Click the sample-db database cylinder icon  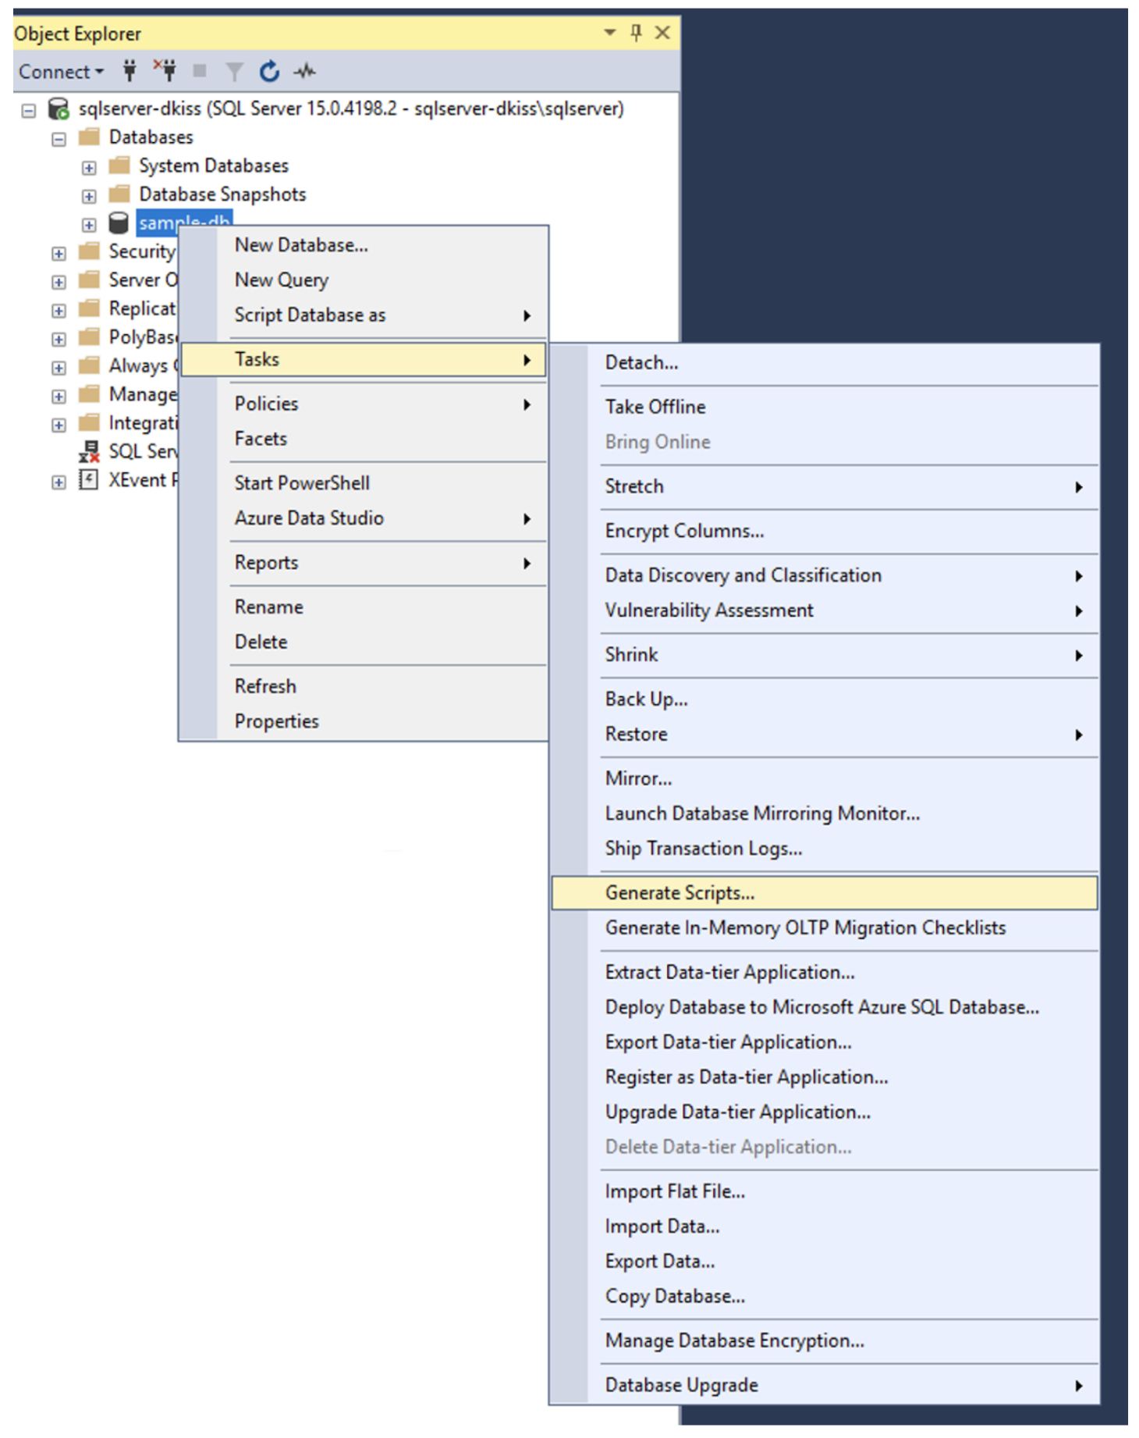tap(119, 223)
